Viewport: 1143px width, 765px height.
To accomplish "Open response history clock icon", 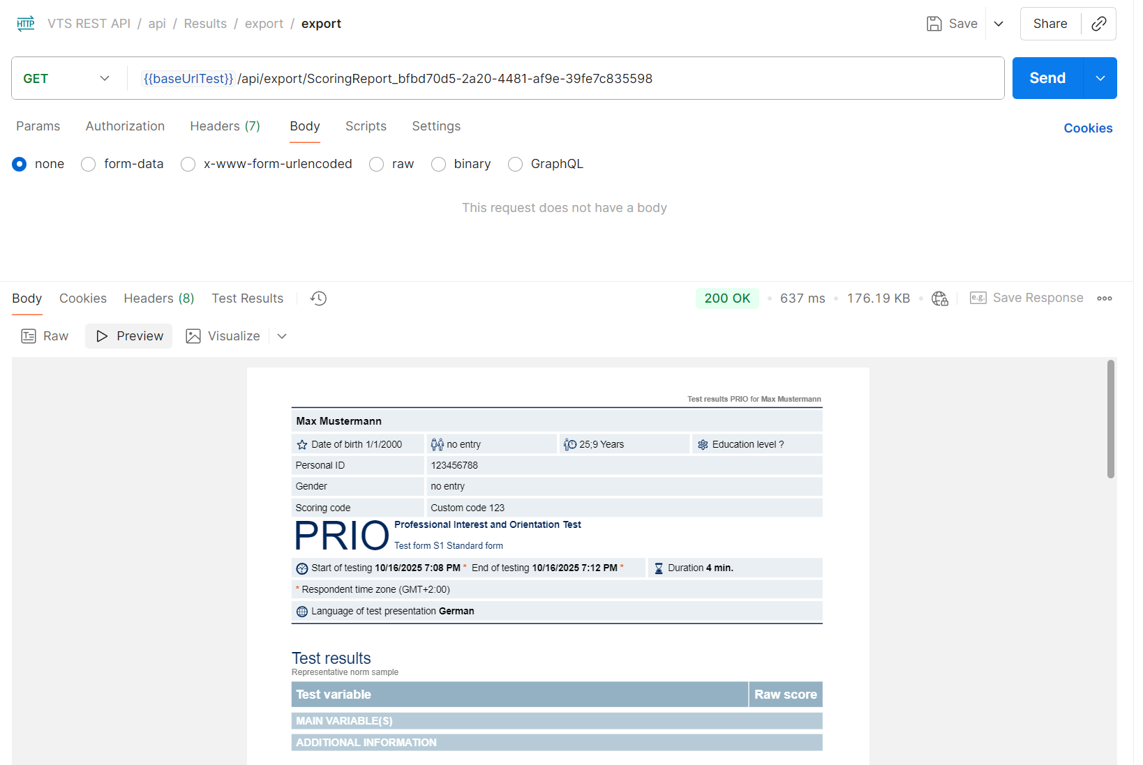I will coord(318,298).
